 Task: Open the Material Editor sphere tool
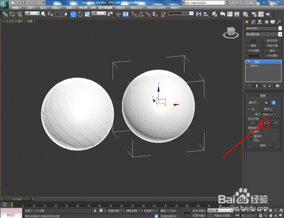(245, 14)
